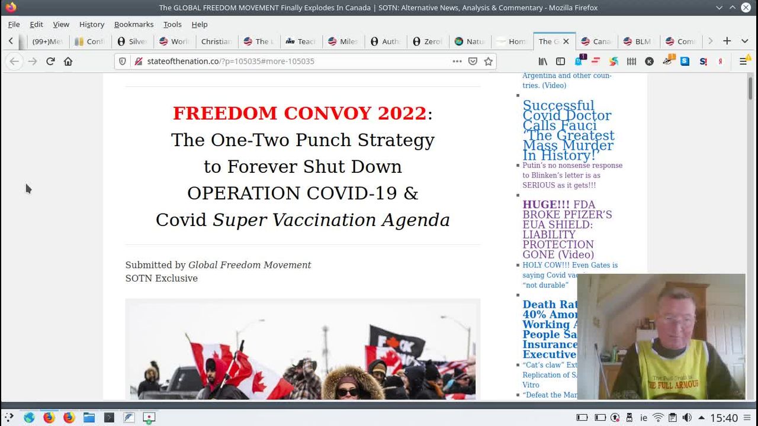The width and height of the screenshot is (758, 426).
Task: Reload the current page
Action: [50, 61]
